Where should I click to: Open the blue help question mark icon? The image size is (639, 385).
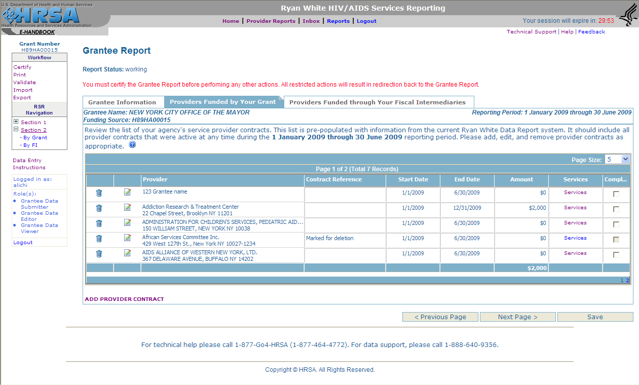132,145
